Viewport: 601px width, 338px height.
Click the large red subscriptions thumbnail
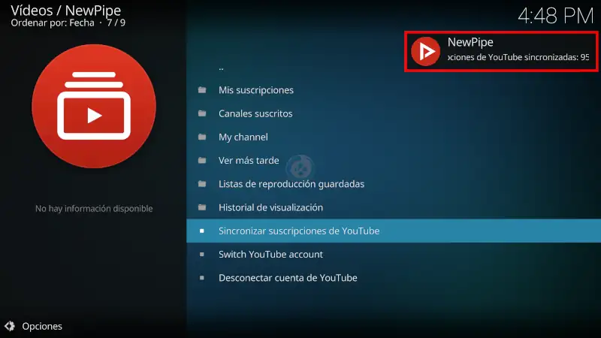(x=94, y=106)
